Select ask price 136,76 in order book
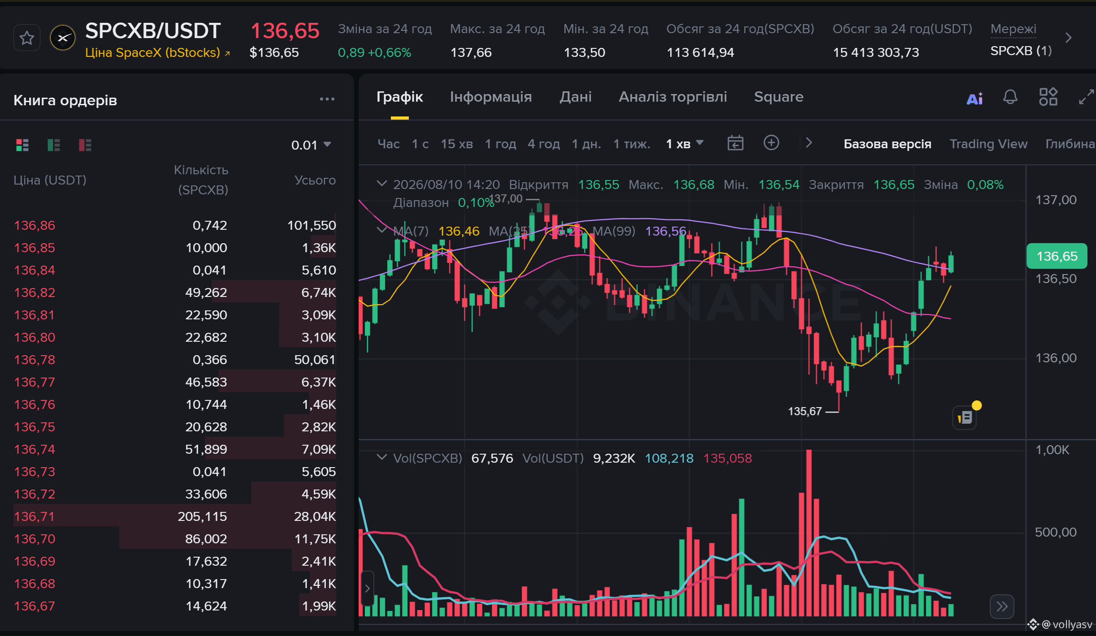The width and height of the screenshot is (1096, 636). pos(35,404)
